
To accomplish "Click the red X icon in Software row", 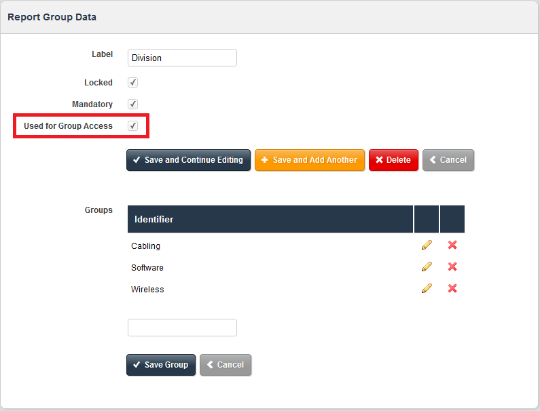I will click(x=452, y=267).
